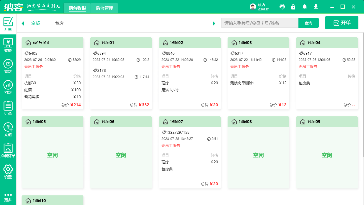Open 设置 settings gear in sidebar
364x205 pixels.
[8, 172]
